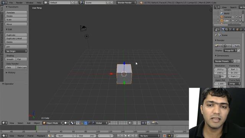
Task: Add a new screen layout next to Default
Action: point(72,3)
